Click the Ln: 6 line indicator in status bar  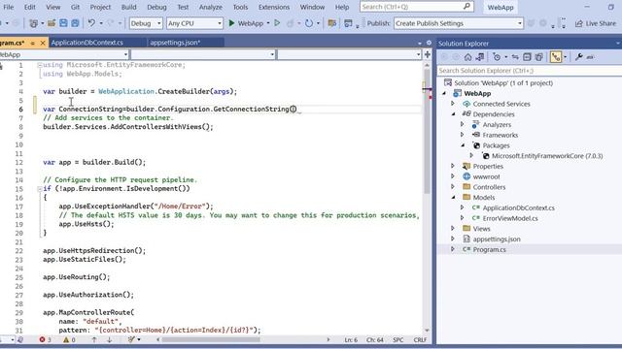(351, 339)
